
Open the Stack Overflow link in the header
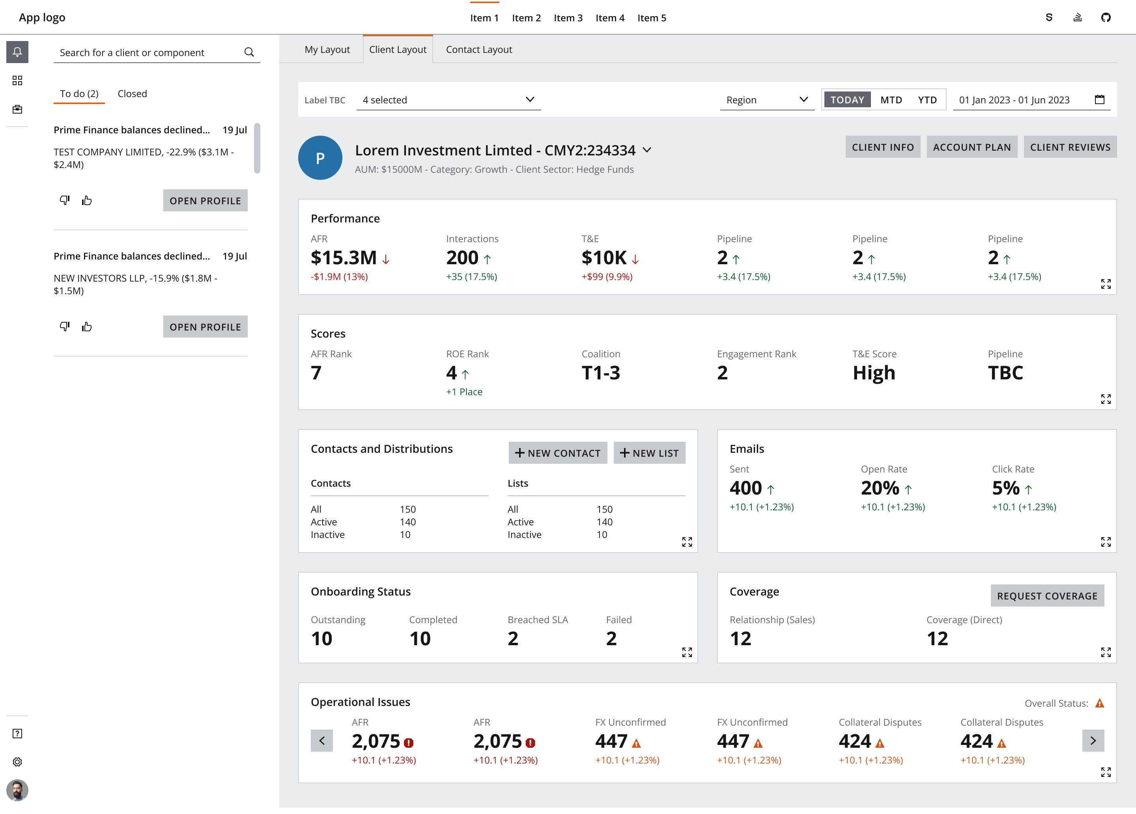1077,17
